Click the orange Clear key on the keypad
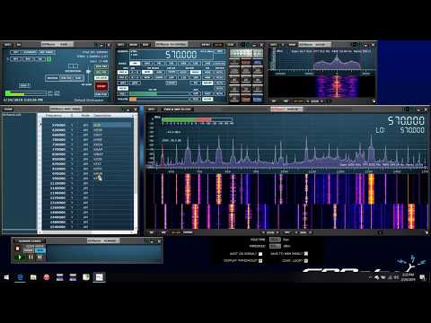 (x=246, y=99)
